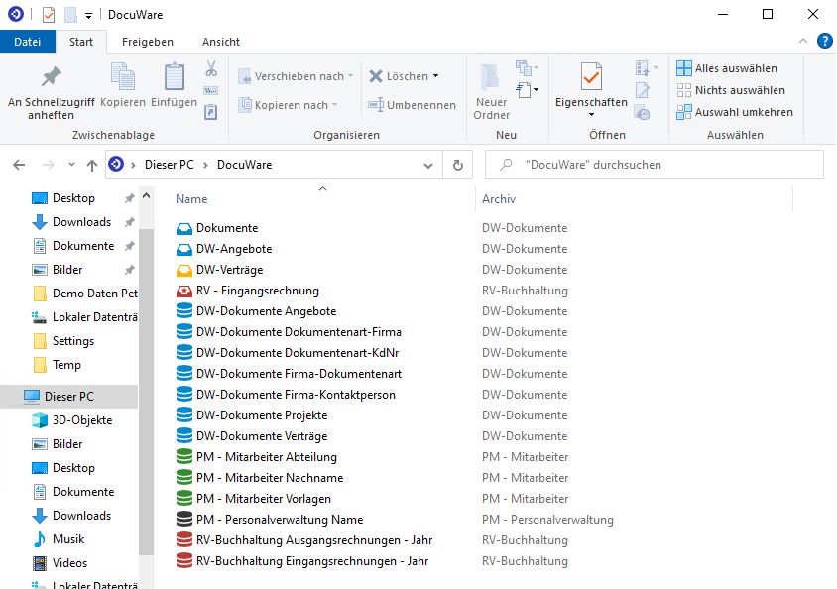Open the Datei tab
This screenshot has width=837, height=589.
[x=27, y=42]
